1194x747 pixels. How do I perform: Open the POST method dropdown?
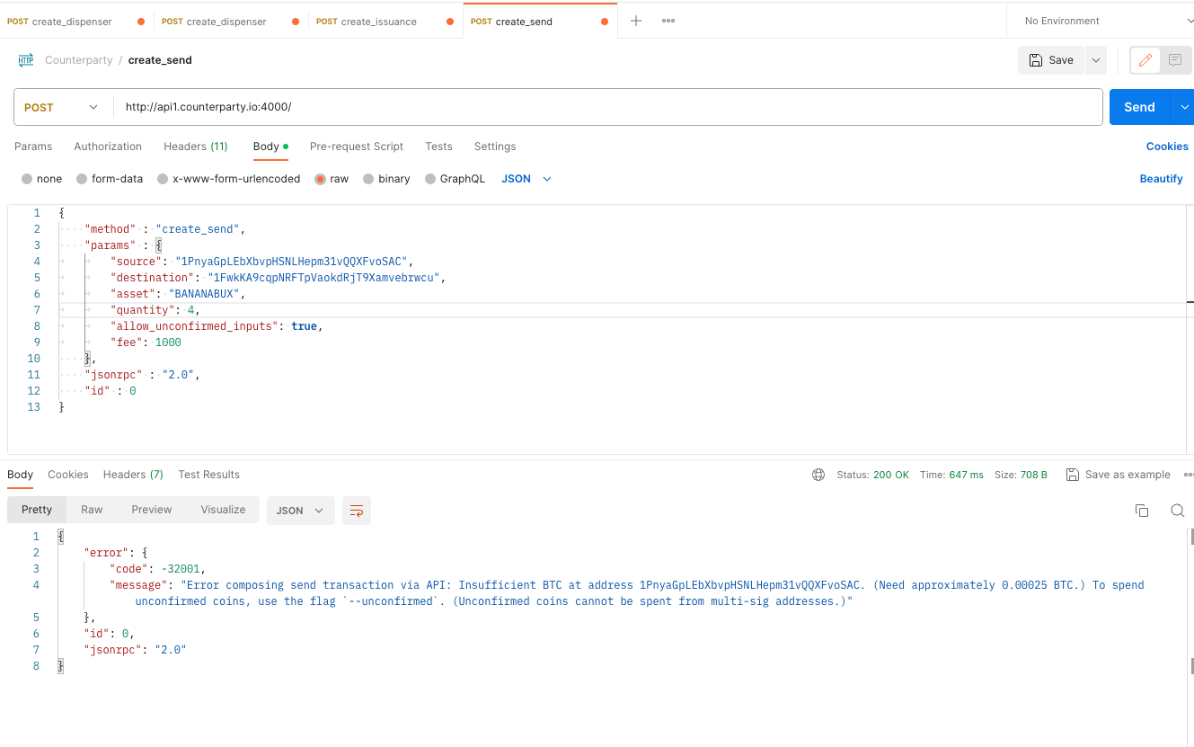point(62,107)
